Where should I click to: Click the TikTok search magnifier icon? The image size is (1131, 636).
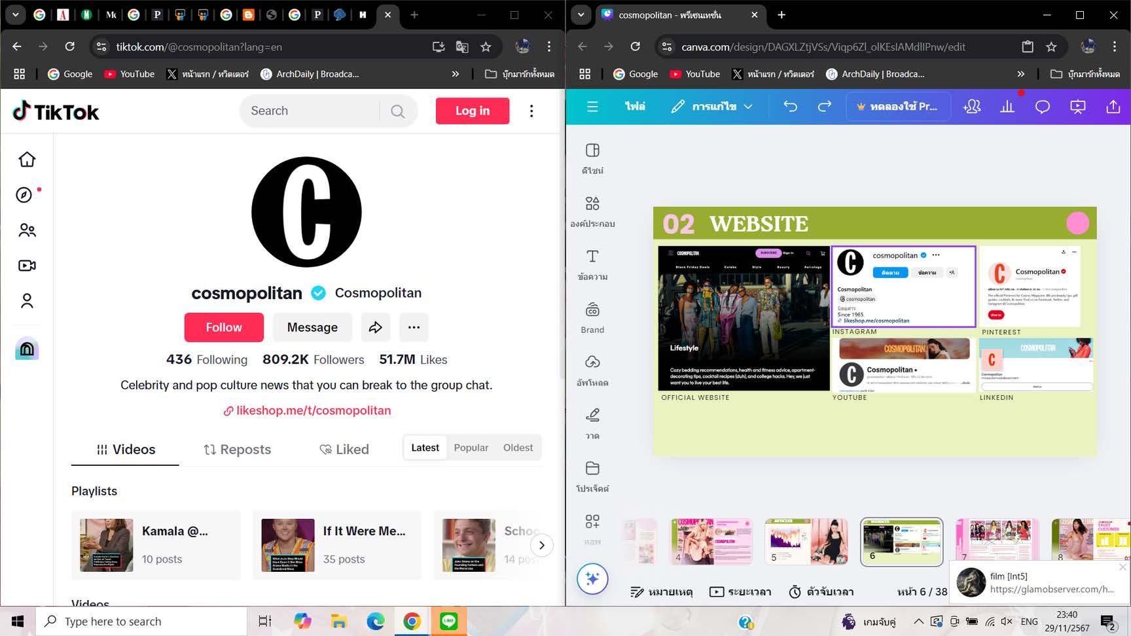[x=397, y=111]
